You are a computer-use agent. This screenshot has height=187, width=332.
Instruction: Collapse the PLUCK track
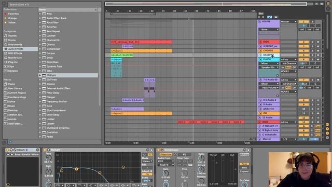(x=260, y=60)
